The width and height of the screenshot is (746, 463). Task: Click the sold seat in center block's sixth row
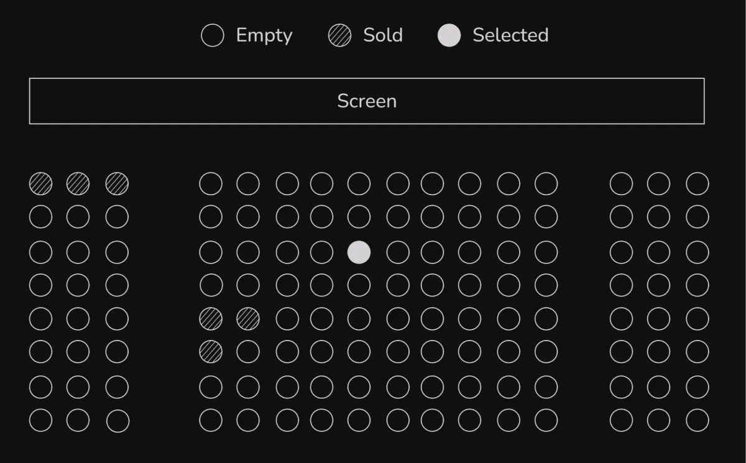[x=211, y=352]
